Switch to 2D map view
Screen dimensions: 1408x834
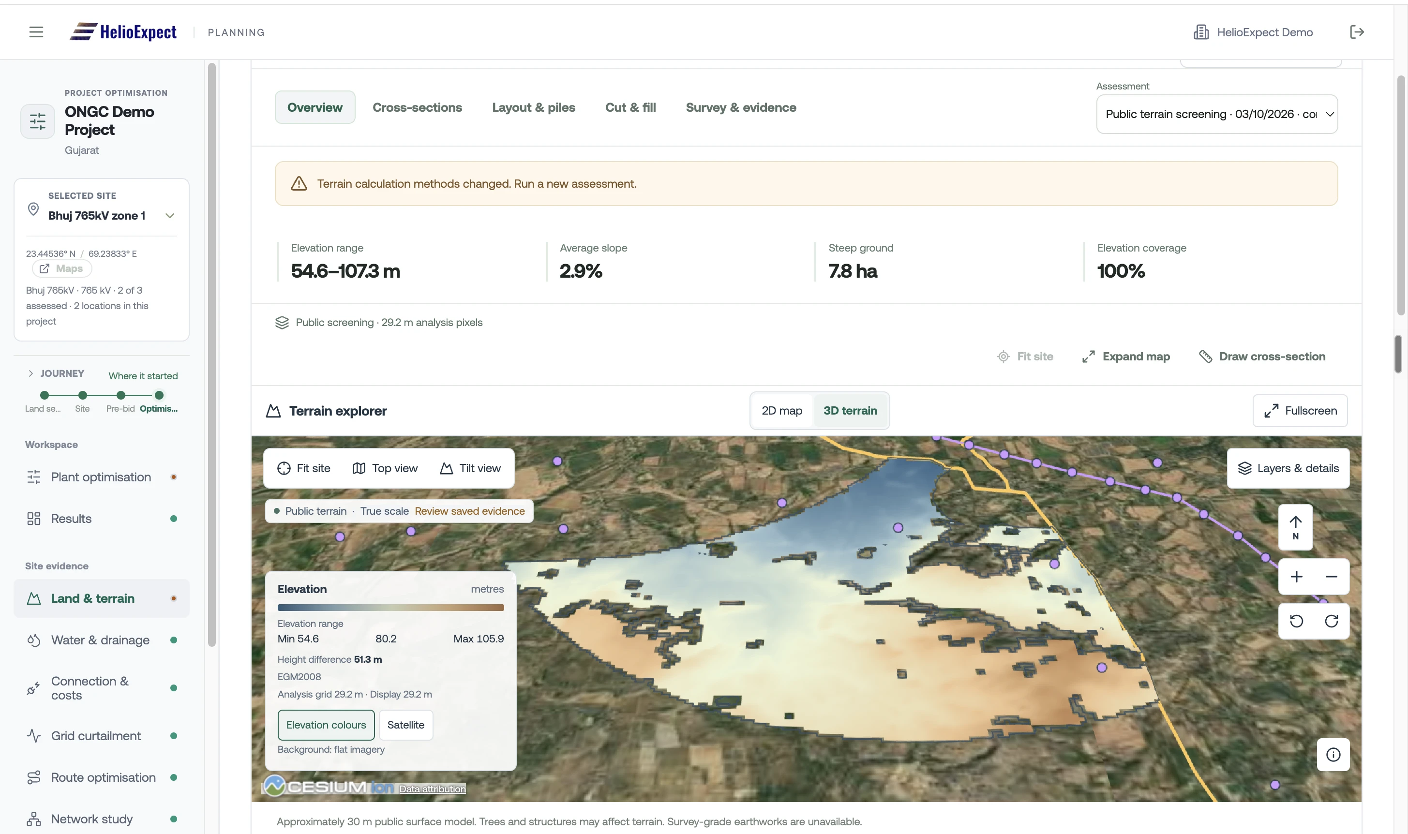[782, 411]
